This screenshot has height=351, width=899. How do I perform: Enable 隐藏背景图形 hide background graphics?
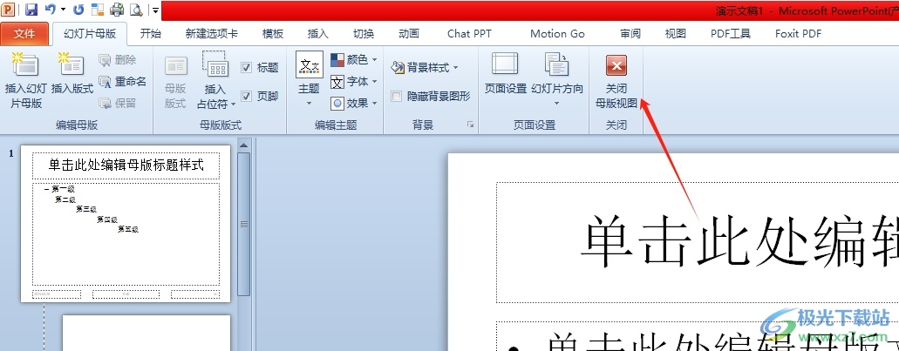click(x=398, y=97)
